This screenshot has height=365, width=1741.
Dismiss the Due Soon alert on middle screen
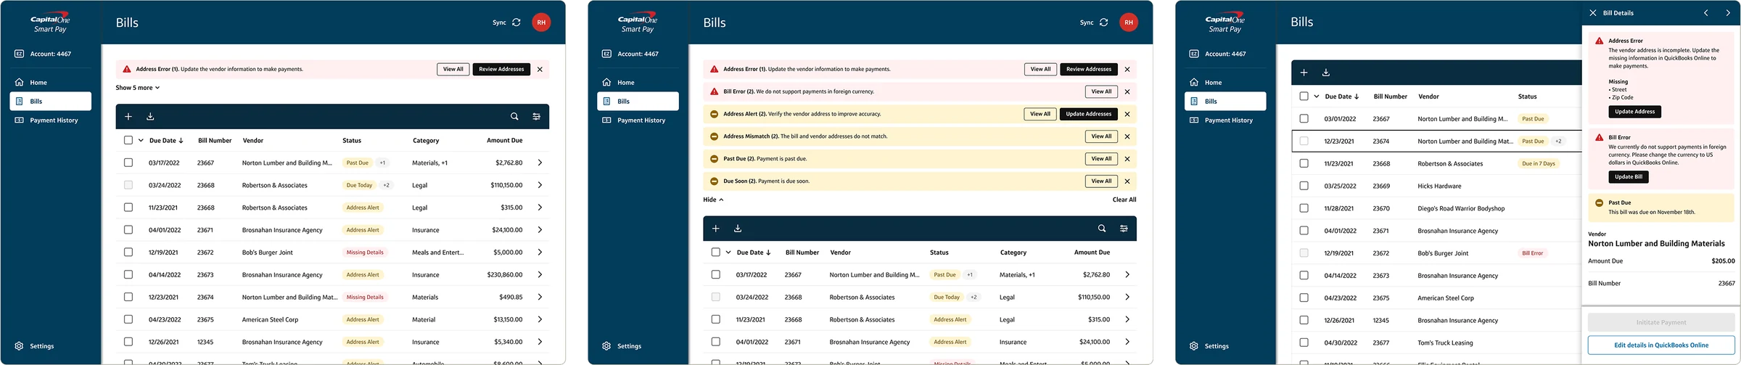[x=1127, y=181]
